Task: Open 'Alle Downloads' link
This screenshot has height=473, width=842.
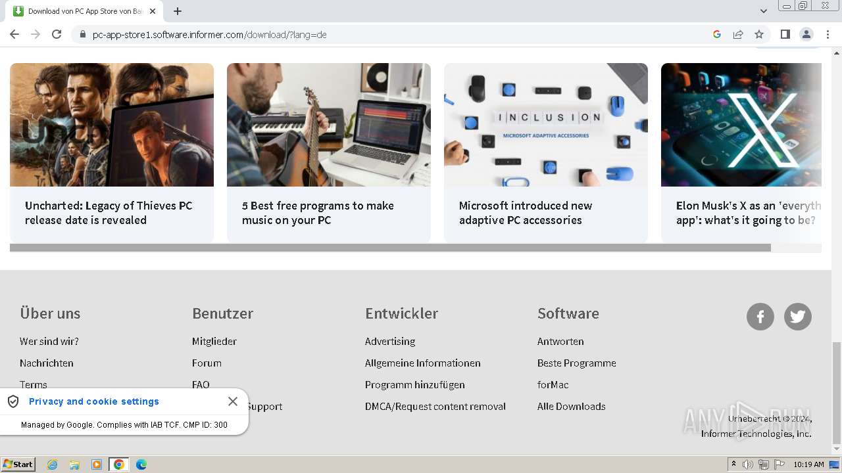Action: [x=572, y=406]
